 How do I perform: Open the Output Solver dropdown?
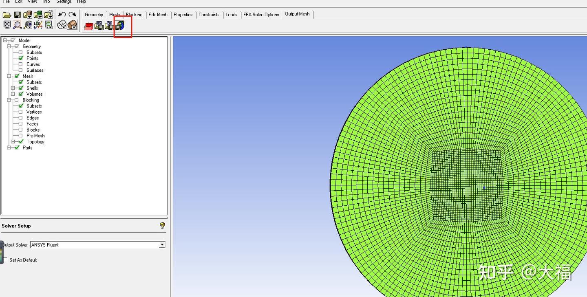click(162, 245)
